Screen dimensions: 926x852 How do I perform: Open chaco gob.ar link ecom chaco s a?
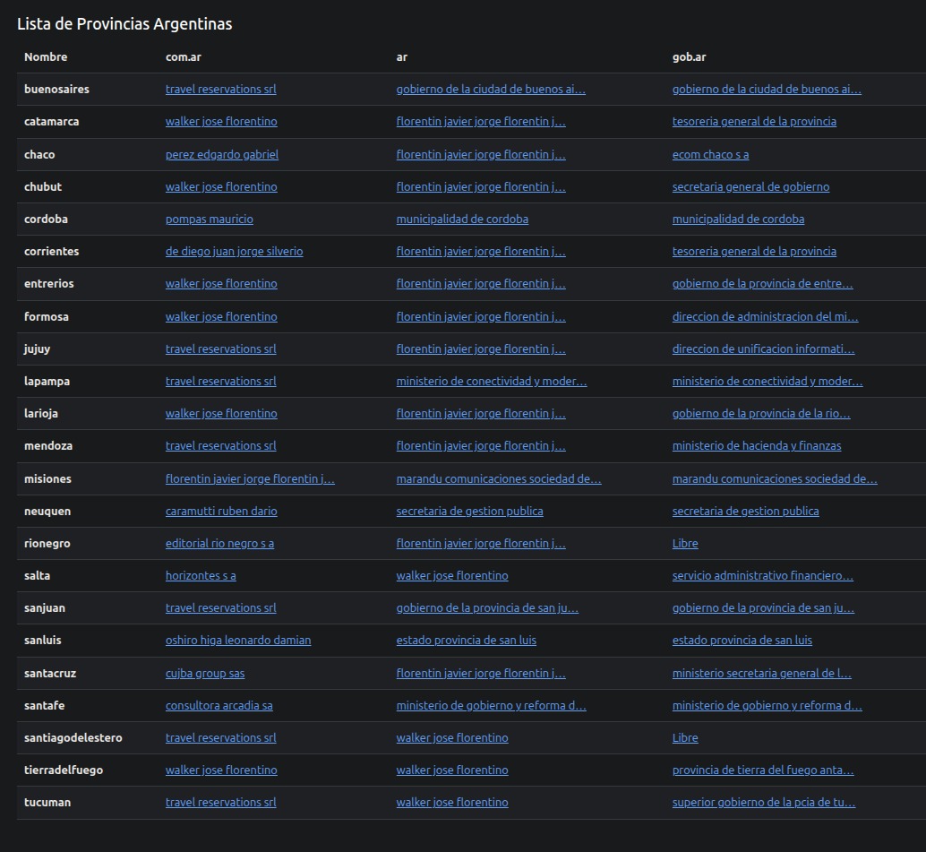pyautogui.click(x=710, y=155)
